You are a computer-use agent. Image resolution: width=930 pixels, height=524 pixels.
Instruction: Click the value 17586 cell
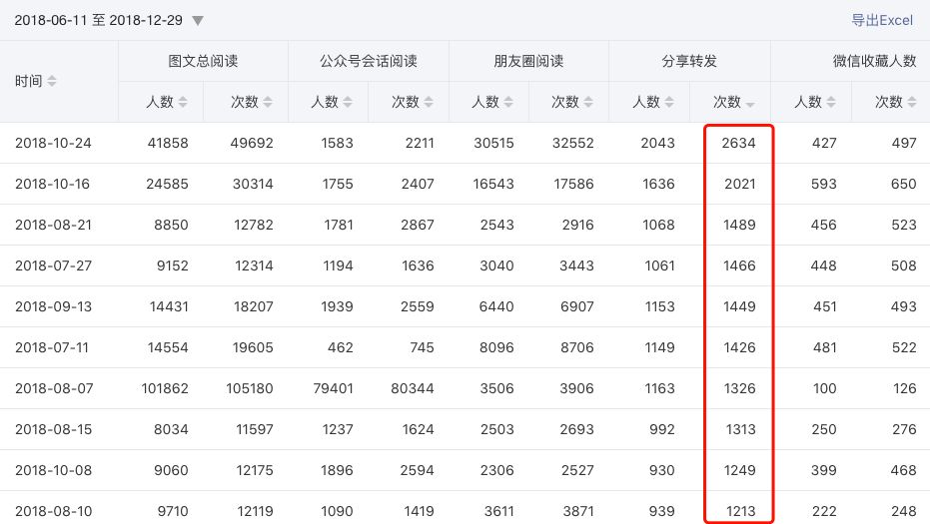(573, 184)
